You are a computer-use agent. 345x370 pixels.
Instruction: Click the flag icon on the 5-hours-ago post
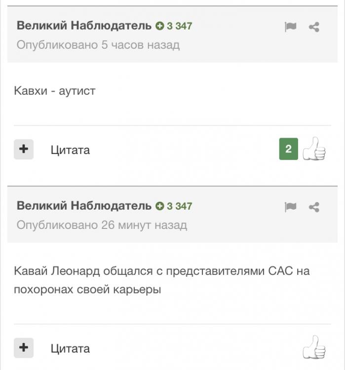tap(290, 27)
